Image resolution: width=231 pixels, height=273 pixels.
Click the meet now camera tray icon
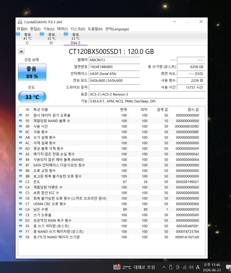pyautogui.click(x=178, y=267)
